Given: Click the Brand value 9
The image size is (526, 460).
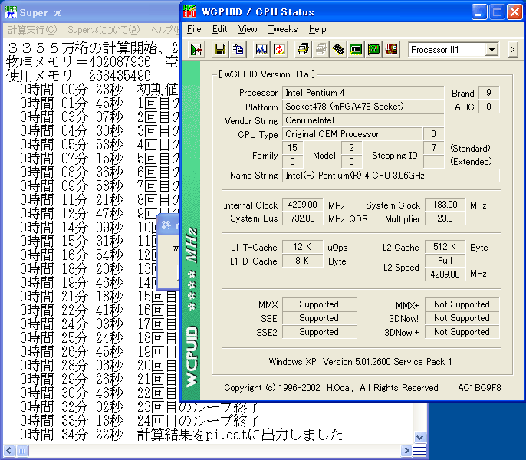Looking at the screenshot, I should [x=488, y=93].
